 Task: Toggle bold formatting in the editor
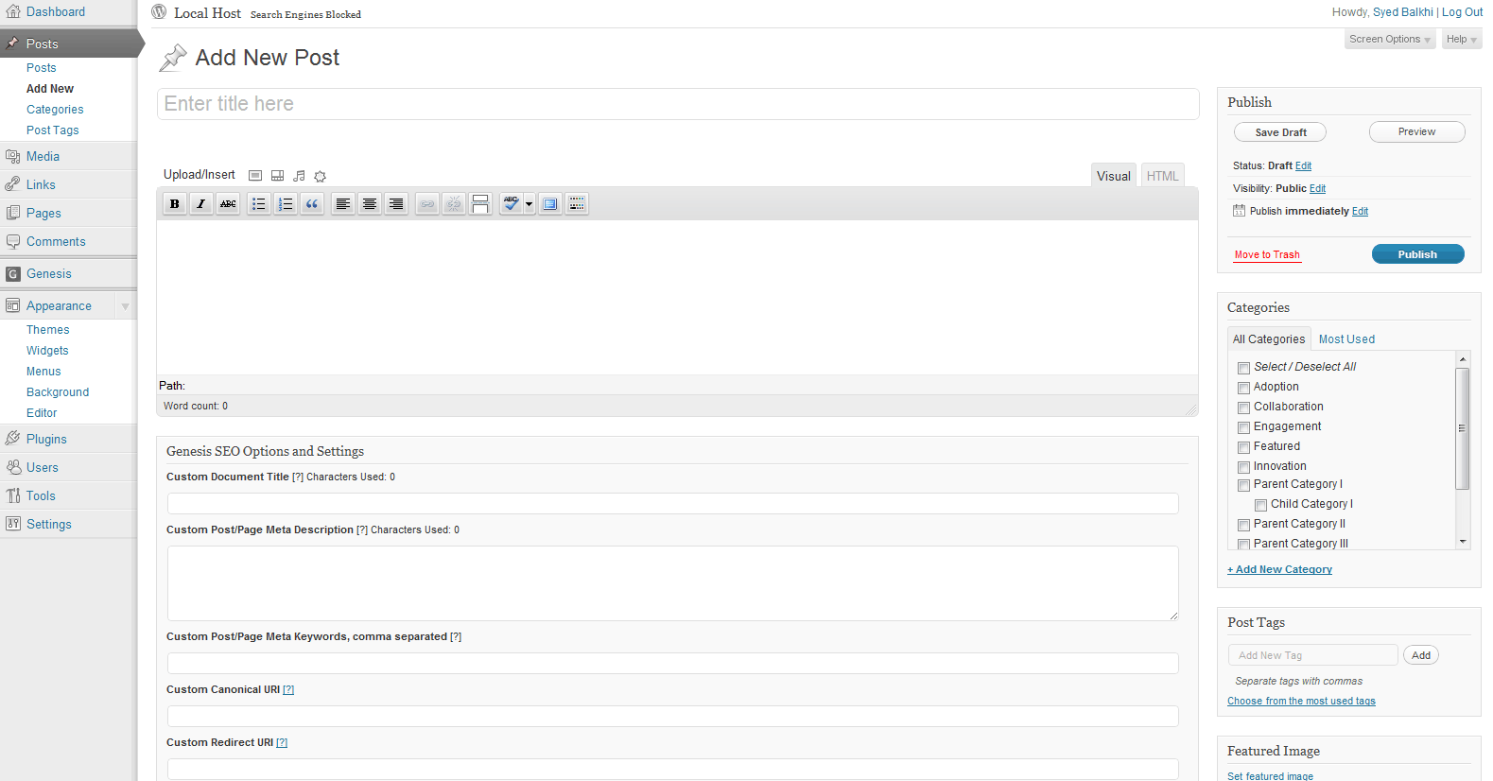tap(175, 204)
